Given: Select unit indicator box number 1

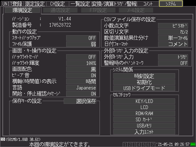Looking at the screenshot, I should pos(125,144).
